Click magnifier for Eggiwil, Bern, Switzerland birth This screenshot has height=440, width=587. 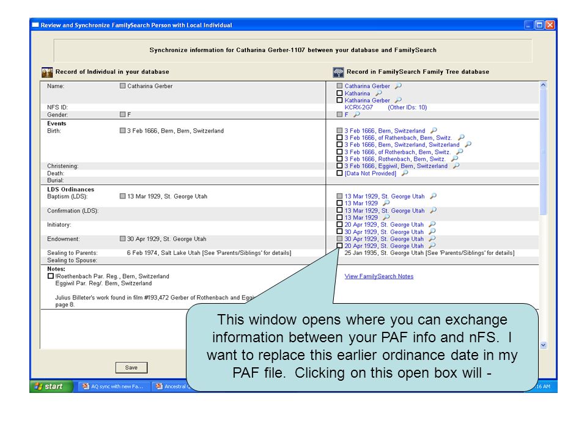coord(456,166)
